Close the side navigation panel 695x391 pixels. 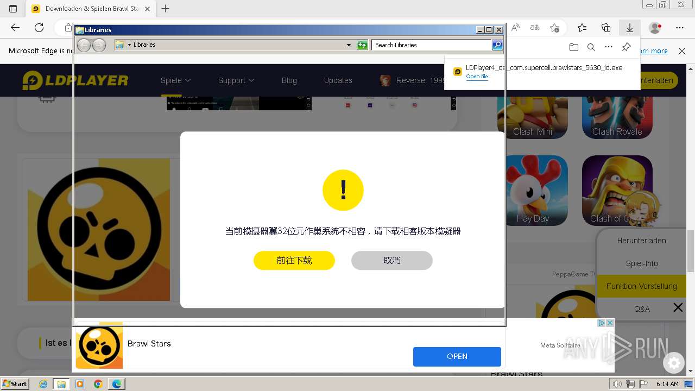[x=678, y=308]
